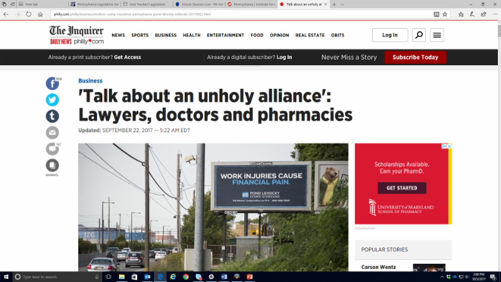Toggle browser reading view icon

click(436, 14)
